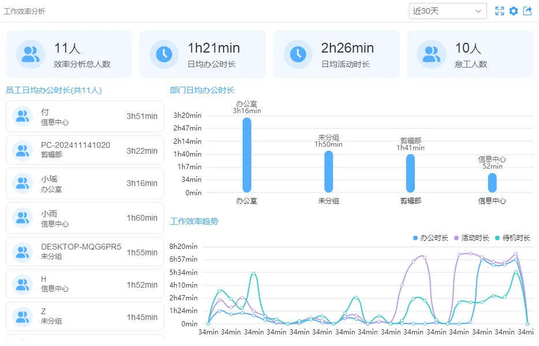
Task: Click the 剪辑部 department bar in chart
Action: pos(410,173)
